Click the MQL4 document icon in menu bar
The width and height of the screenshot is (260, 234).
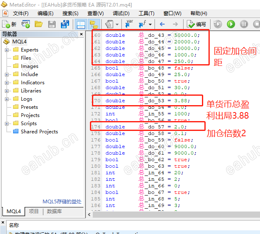(5, 13)
